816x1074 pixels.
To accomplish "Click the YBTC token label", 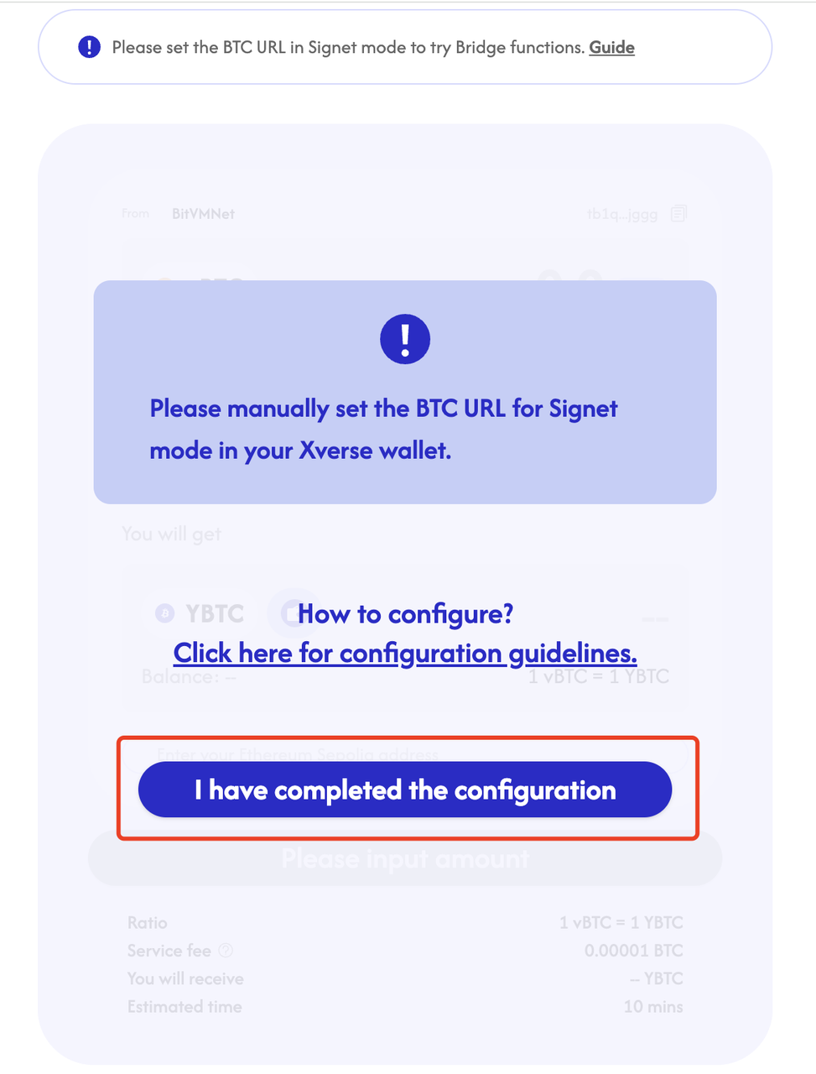I will click(215, 614).
